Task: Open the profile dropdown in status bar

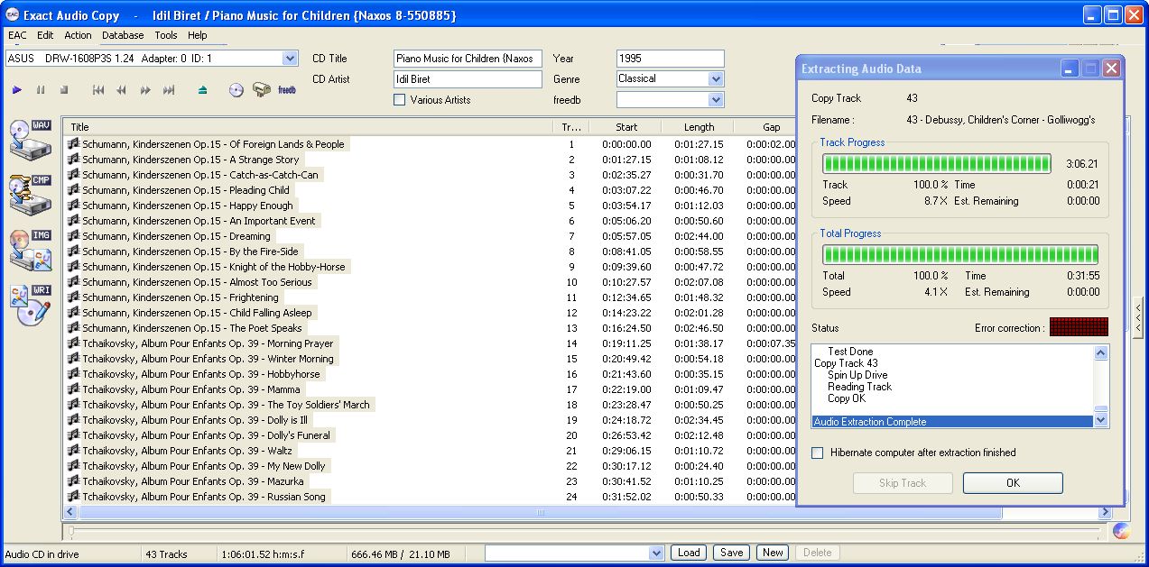Action: click(656, 553)
